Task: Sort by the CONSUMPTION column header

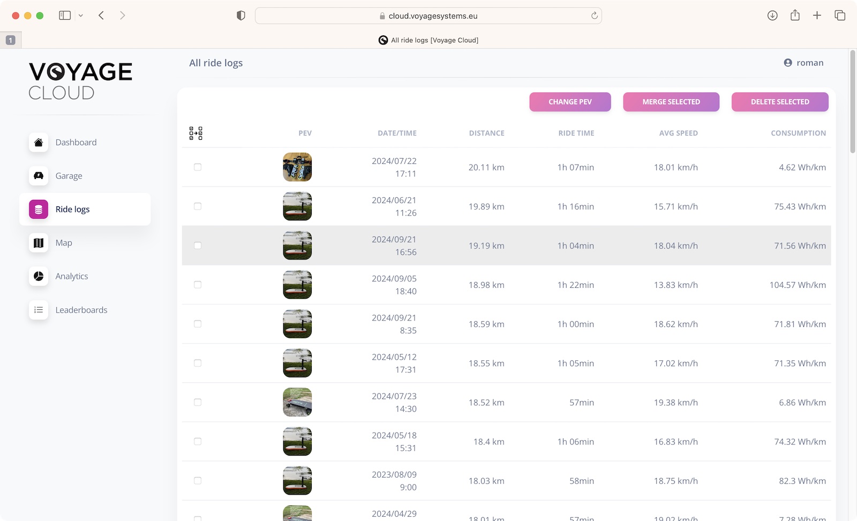Action: (x=799, y=133)
